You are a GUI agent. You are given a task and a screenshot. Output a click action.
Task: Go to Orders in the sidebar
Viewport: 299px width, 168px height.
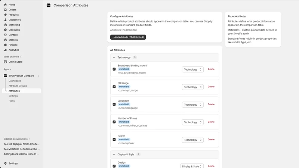(12, 10)
